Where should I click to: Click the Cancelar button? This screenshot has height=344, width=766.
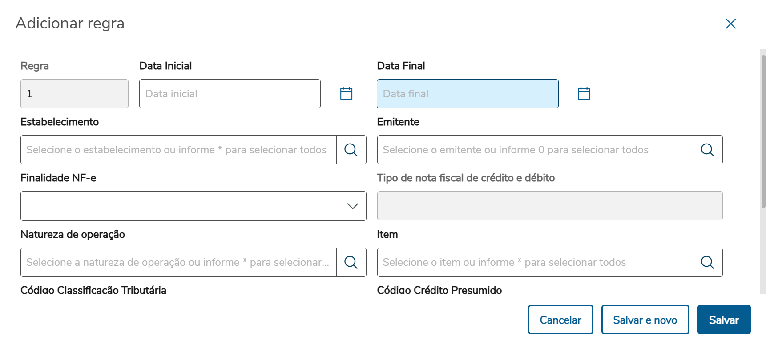pos(560,320)
